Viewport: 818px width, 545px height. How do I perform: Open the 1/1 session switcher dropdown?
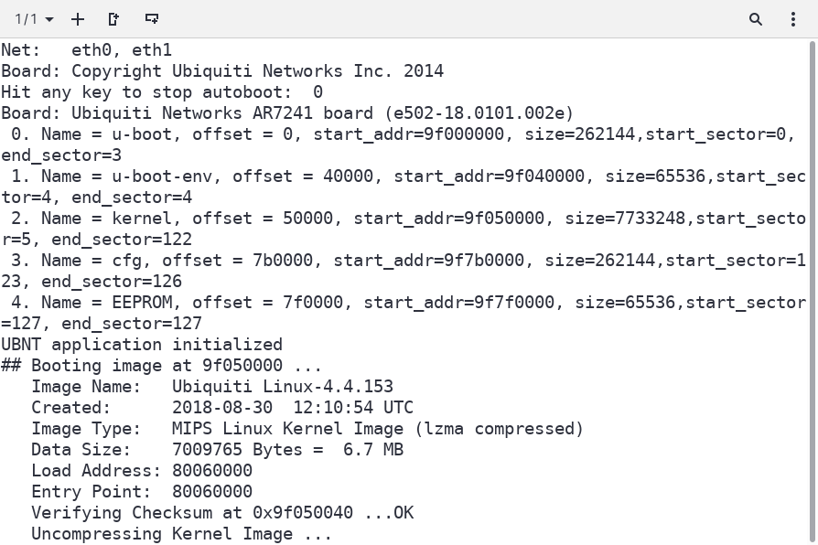[34, 19]
